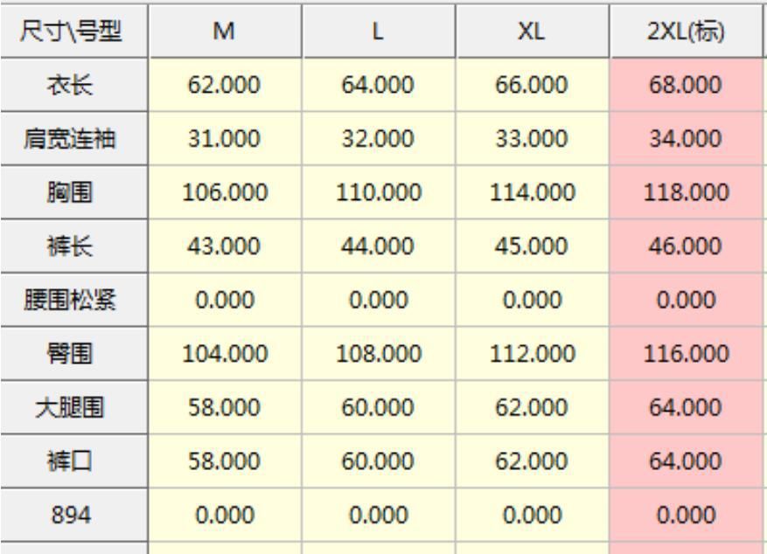Click the 臀围 value 112.000 for XL
This screenshot has width=767, height=554.
533,354
